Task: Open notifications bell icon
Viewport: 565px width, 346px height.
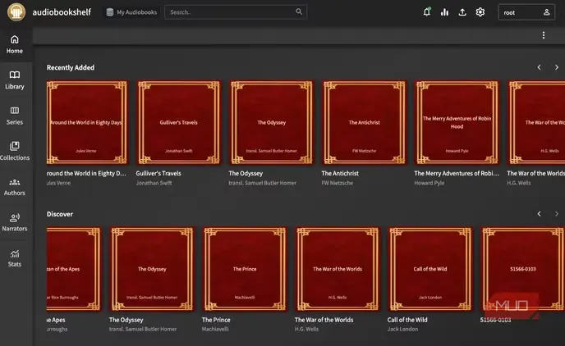Action: (427, 12)
